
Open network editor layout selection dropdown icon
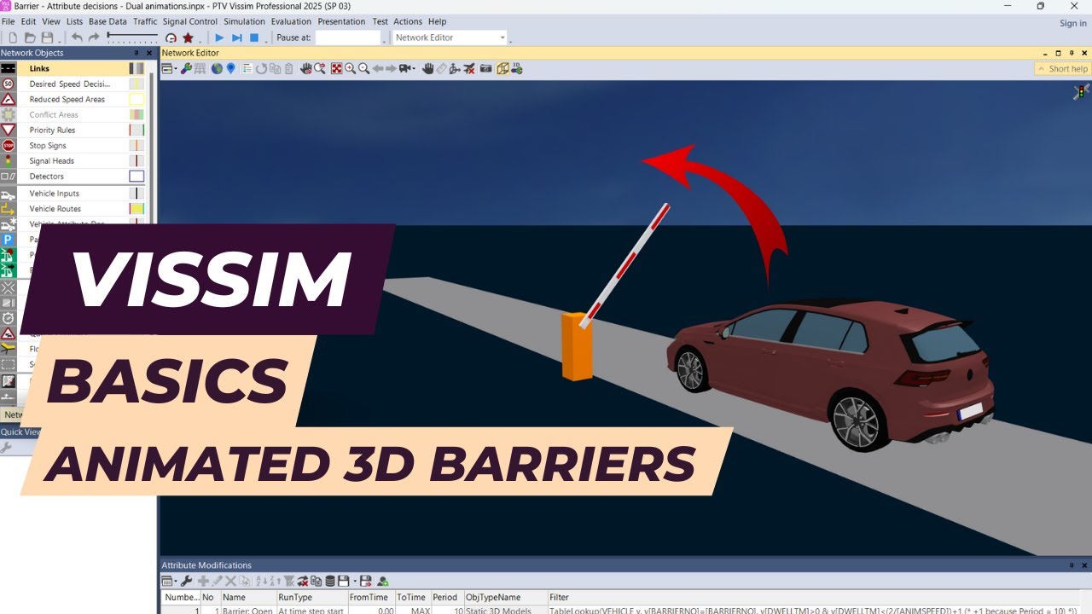tap(168, 69)
